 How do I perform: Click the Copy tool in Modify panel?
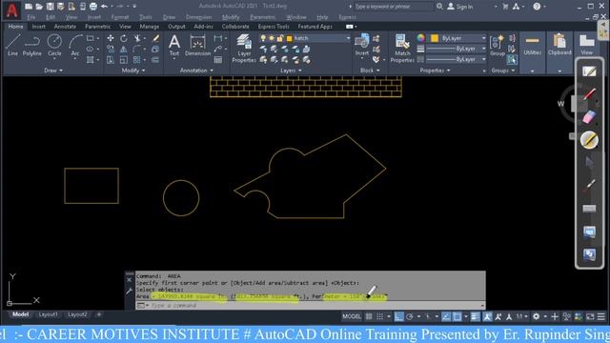point(111,49)
